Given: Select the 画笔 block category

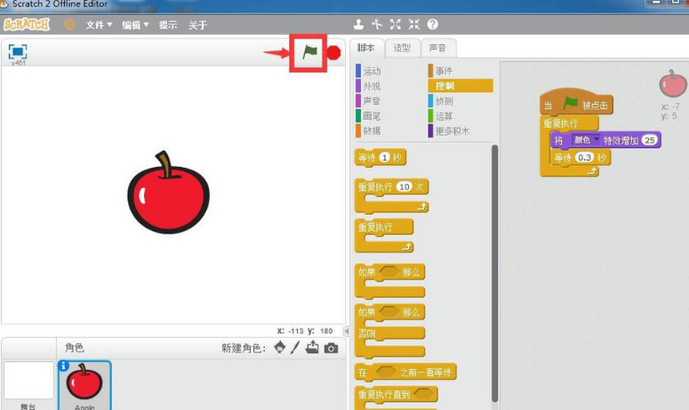Looking at the screenshot, I should coord(368,115).
